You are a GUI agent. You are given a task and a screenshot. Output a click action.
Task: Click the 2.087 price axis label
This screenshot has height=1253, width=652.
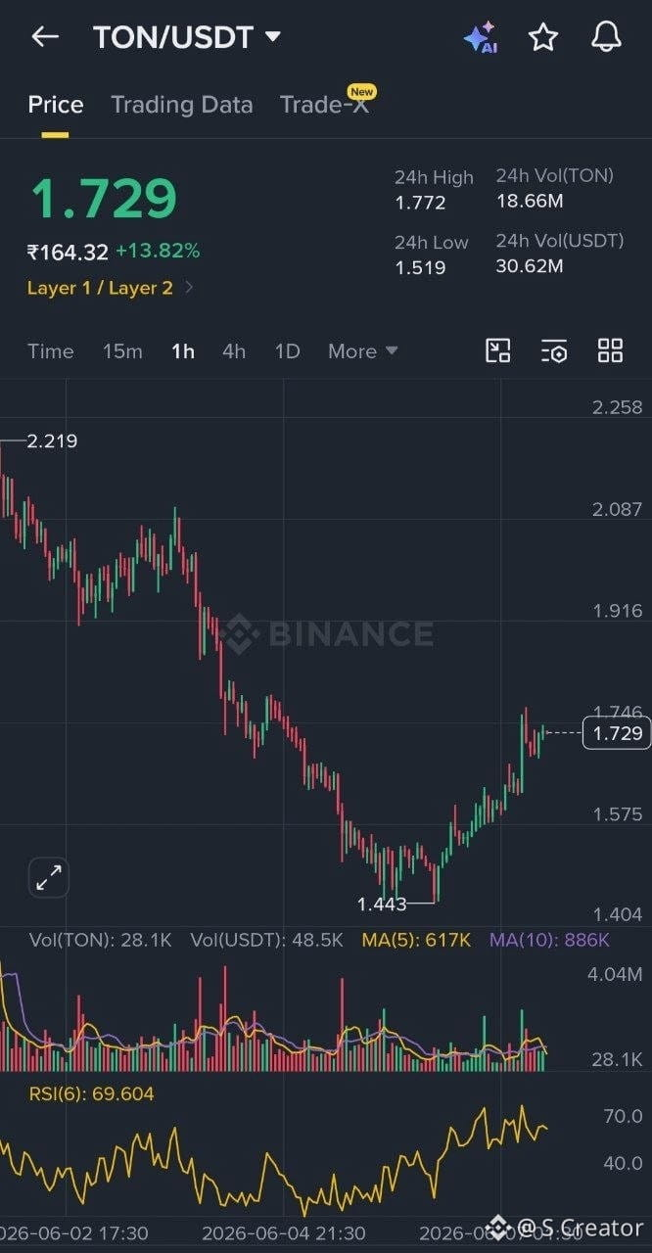tap(617, 509)
